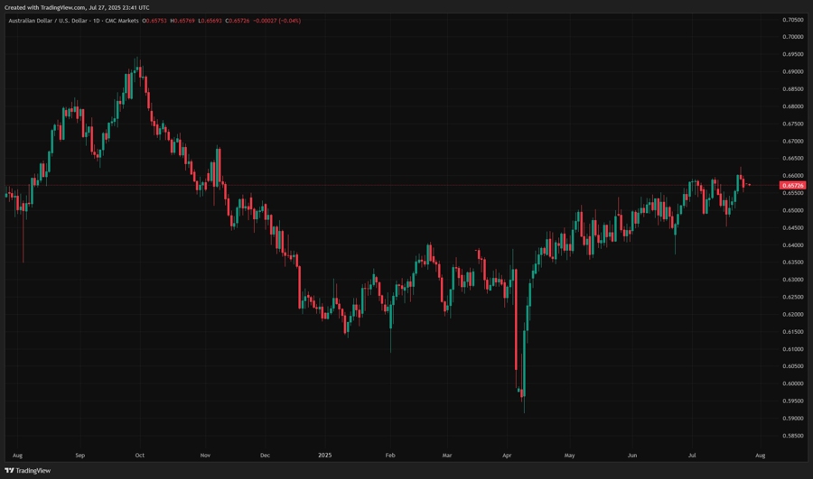Click the Oct label on time axis
Image resolution: width=813 pixels, height=479 pixels.
(x=139, y=456)
